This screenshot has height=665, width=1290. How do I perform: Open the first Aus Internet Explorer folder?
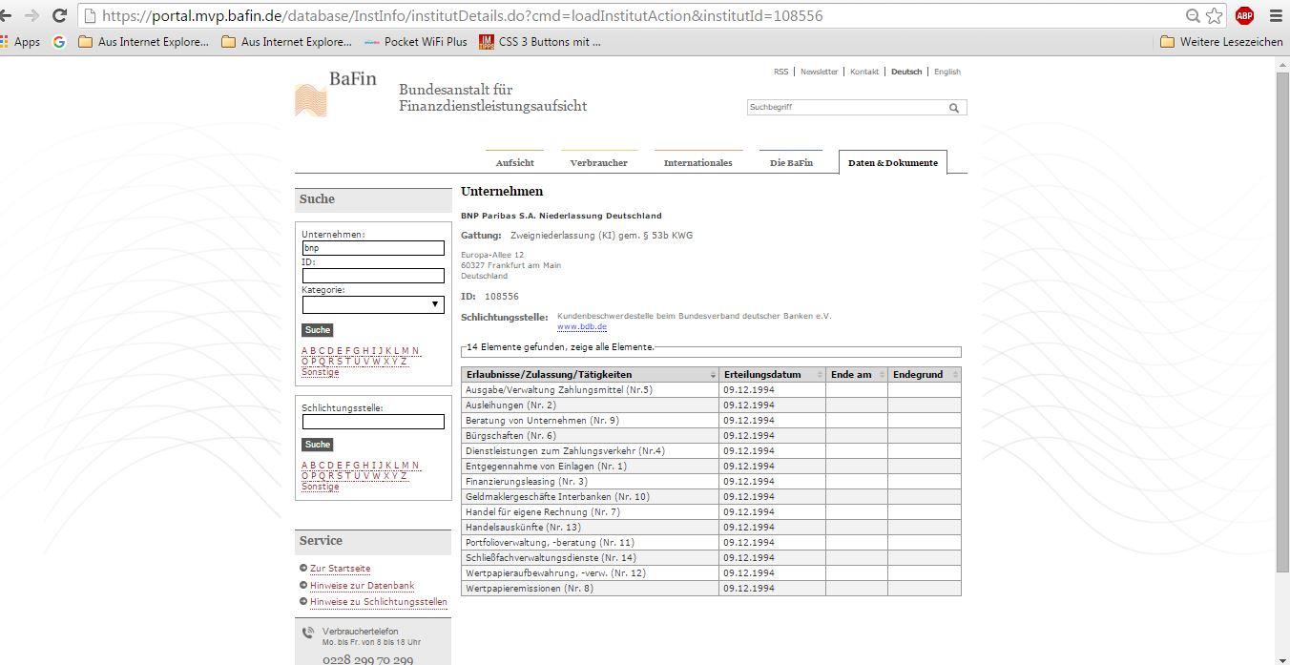coord(143,42)
